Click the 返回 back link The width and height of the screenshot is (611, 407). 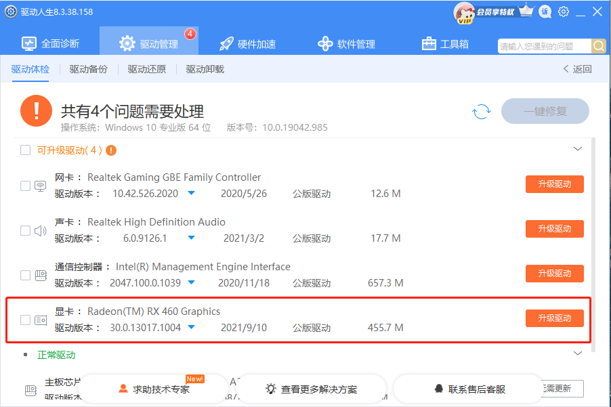tap(578, 69)
